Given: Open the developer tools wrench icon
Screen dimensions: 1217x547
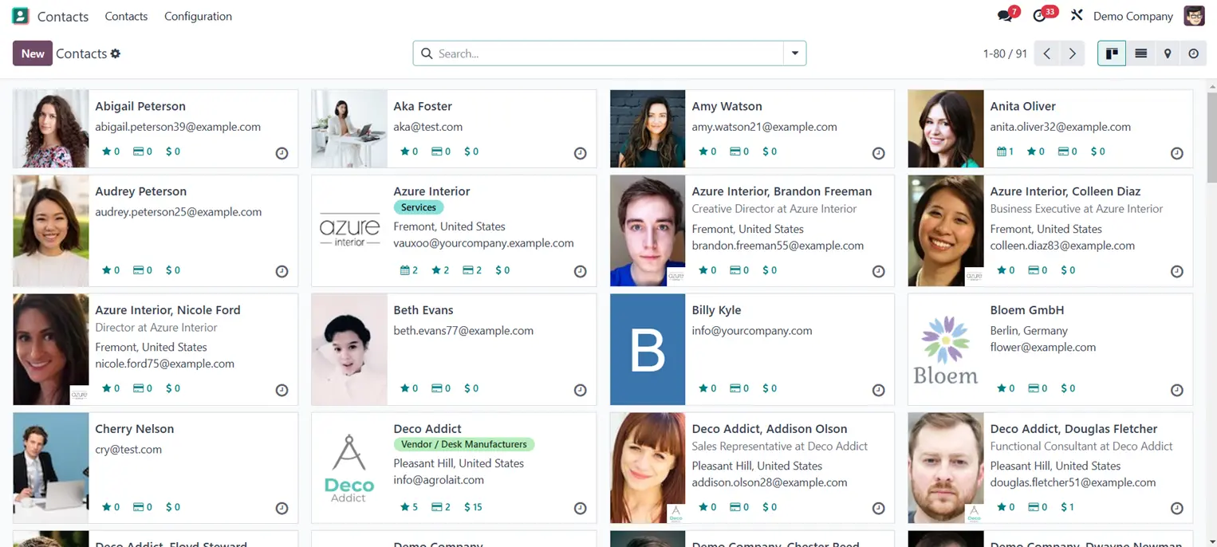Looking at the screenshot, I should (1077, 15).
